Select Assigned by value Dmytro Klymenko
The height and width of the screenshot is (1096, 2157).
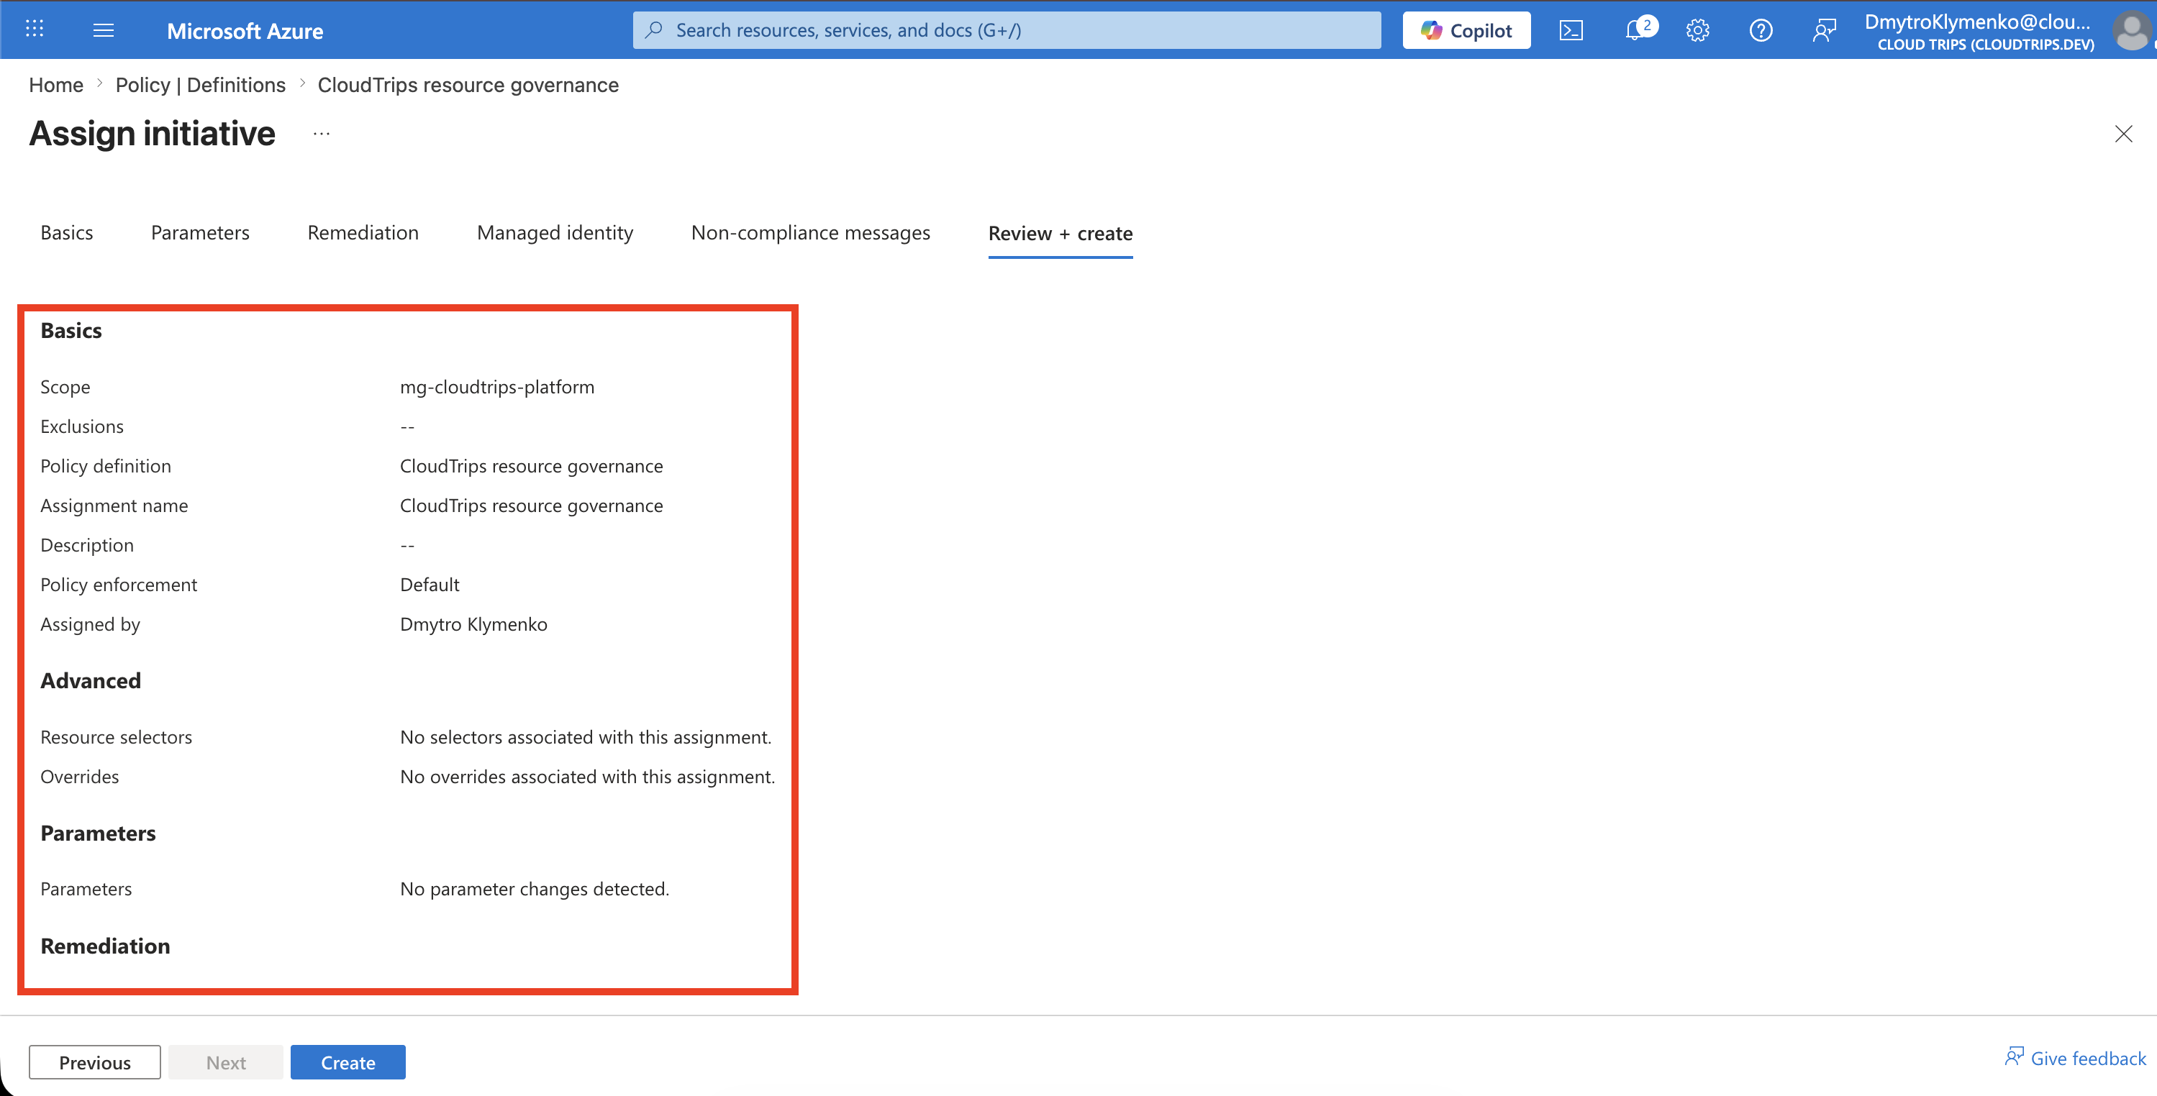[x=474, y=624]
